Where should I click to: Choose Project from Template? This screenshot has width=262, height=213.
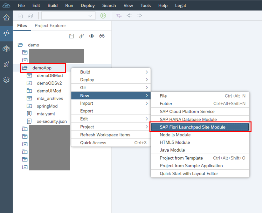pyautogui.click(x=200, y=158)
